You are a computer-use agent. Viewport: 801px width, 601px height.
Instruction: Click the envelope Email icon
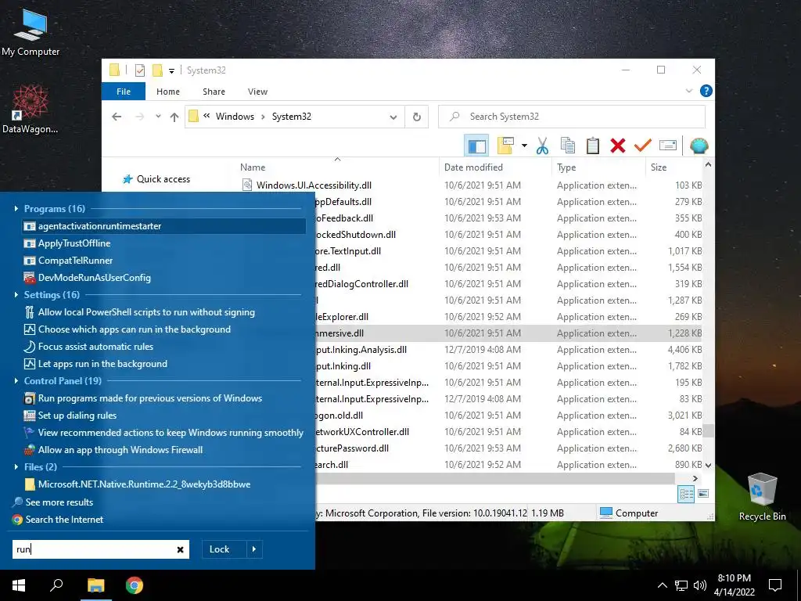click(668, 146)
